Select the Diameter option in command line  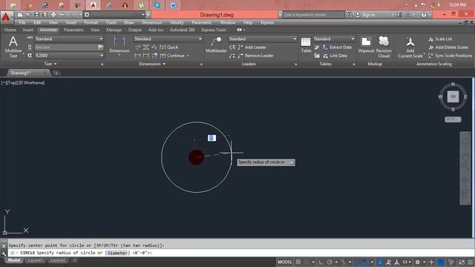[x=117, y=253]
